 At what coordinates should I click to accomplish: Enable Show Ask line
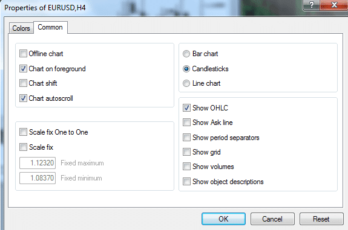(186, 123)
